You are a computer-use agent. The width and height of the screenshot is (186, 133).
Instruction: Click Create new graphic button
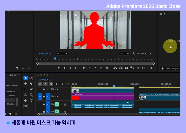click(170, 68)
